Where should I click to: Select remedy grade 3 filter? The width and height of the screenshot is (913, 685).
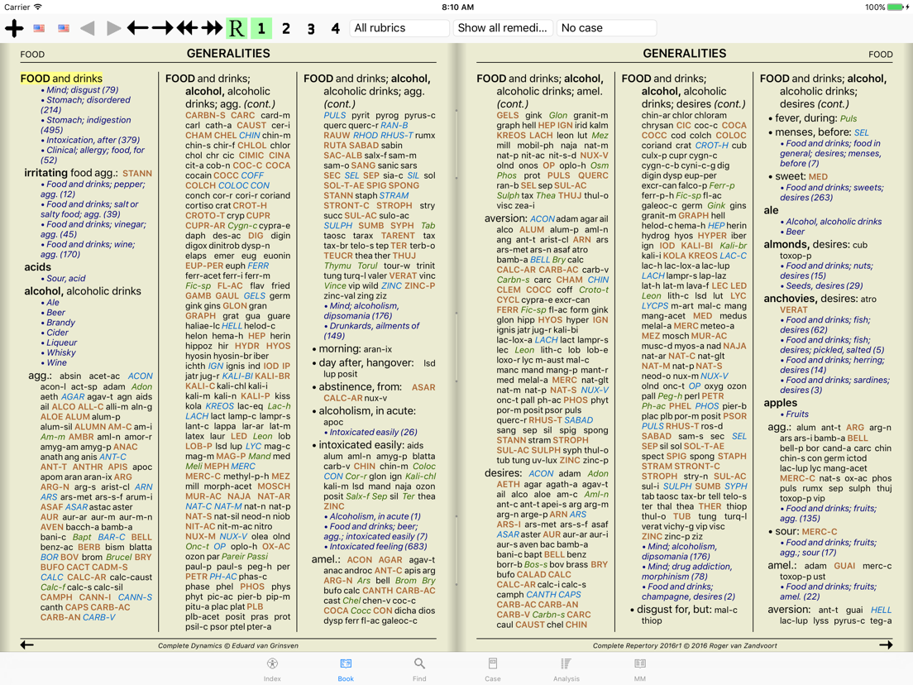pyautogui.click(x=311, y=28)
